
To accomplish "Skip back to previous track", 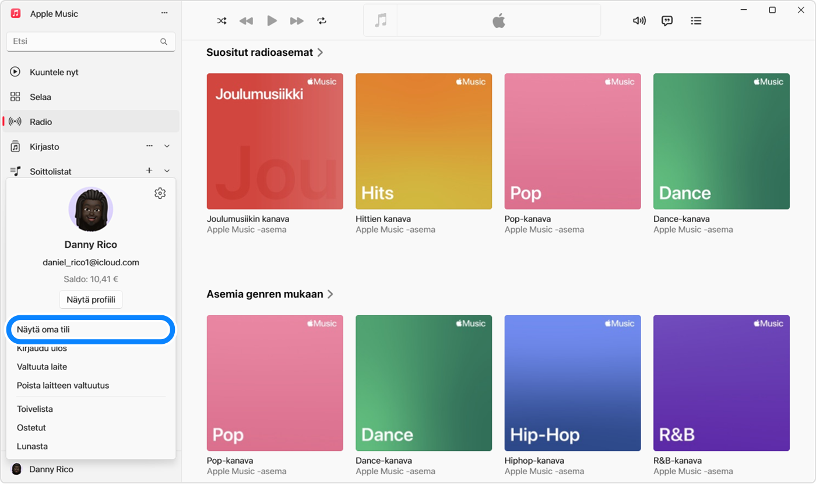I will point(247,21).
